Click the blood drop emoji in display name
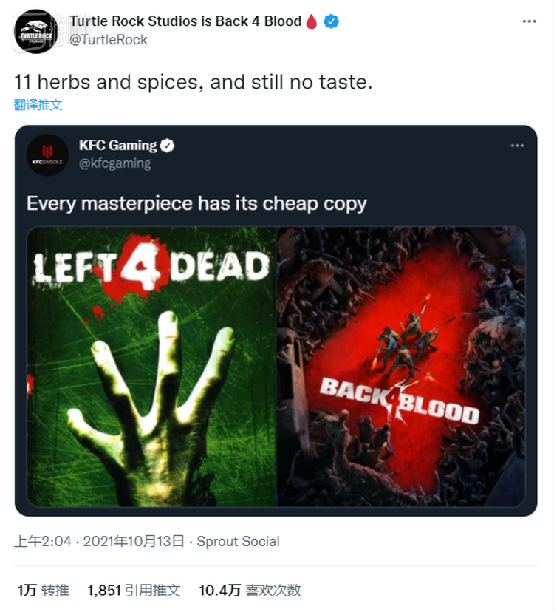The height and width of the screenshot is (612, 554). pos(312,21)
